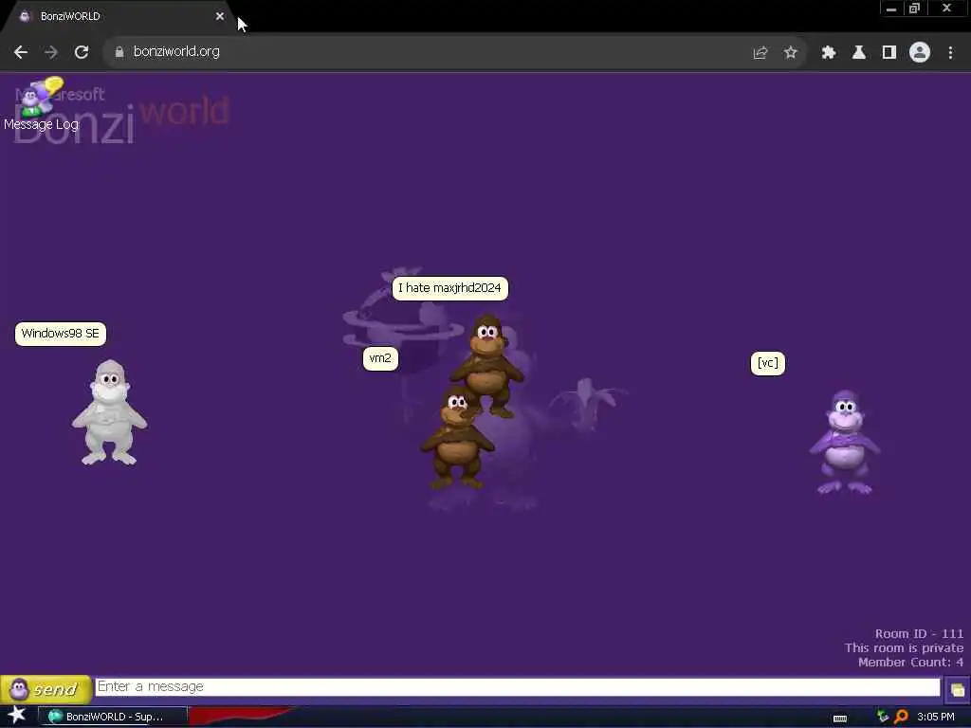Click the 'Room ID - 111' text
This screenshot has width=971, height=728.
click(919, 634)
